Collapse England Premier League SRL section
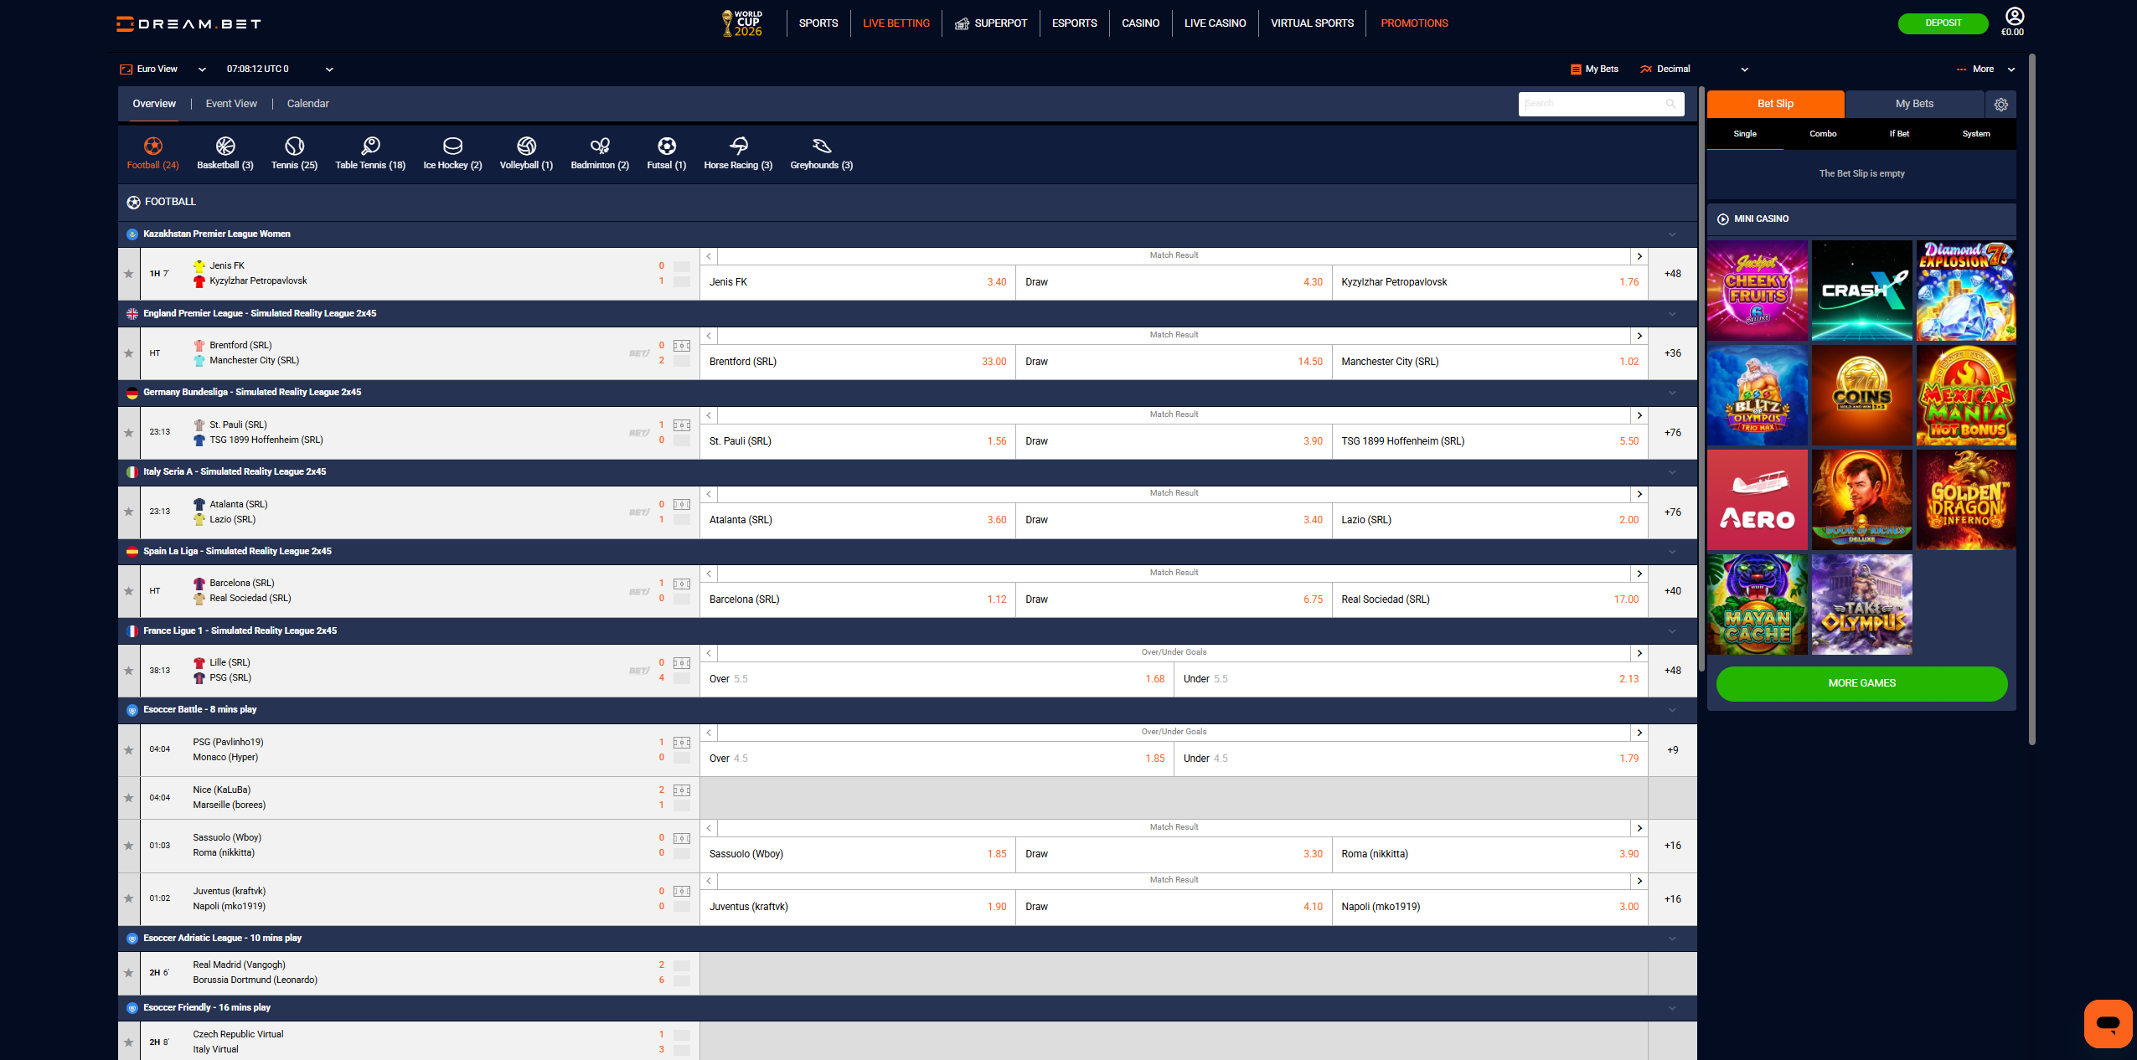Viewport: 2137px width, 1060px height. [1672, 314]
